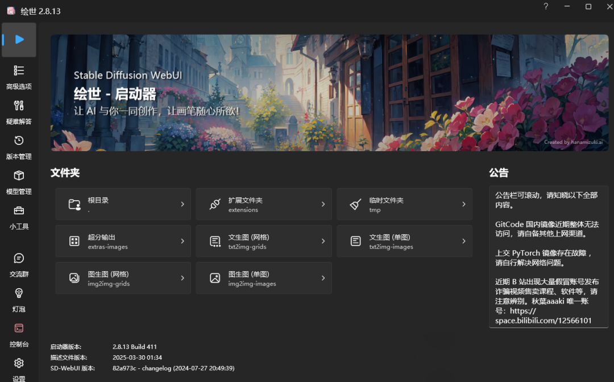Open 控制台 console terminal icon
This screenshot has height=382, width=614.
click(19, 328)
